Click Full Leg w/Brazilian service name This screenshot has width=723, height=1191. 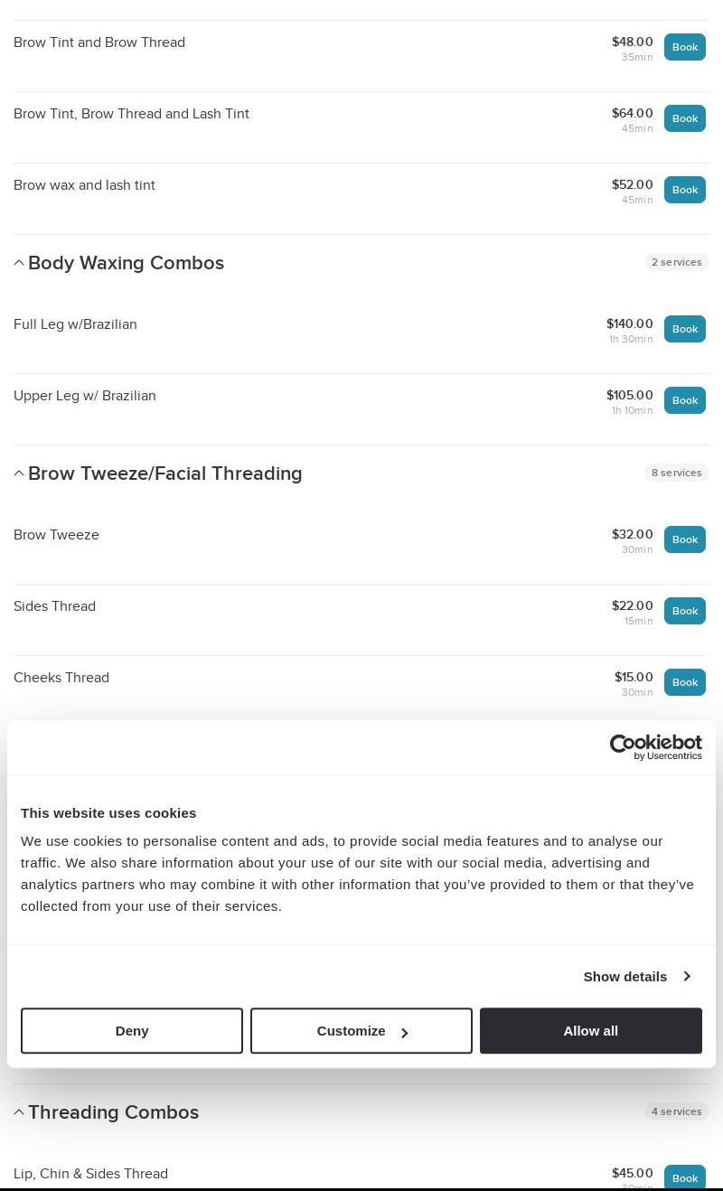pos(75,324)
